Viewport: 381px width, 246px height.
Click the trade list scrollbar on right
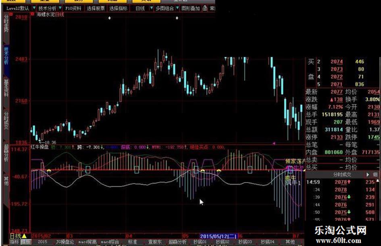[378, 200]
